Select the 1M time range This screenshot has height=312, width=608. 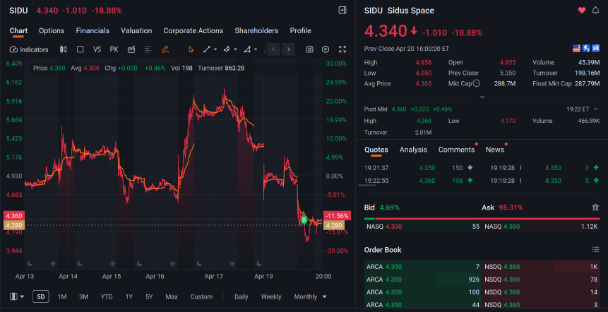[62, 297]
